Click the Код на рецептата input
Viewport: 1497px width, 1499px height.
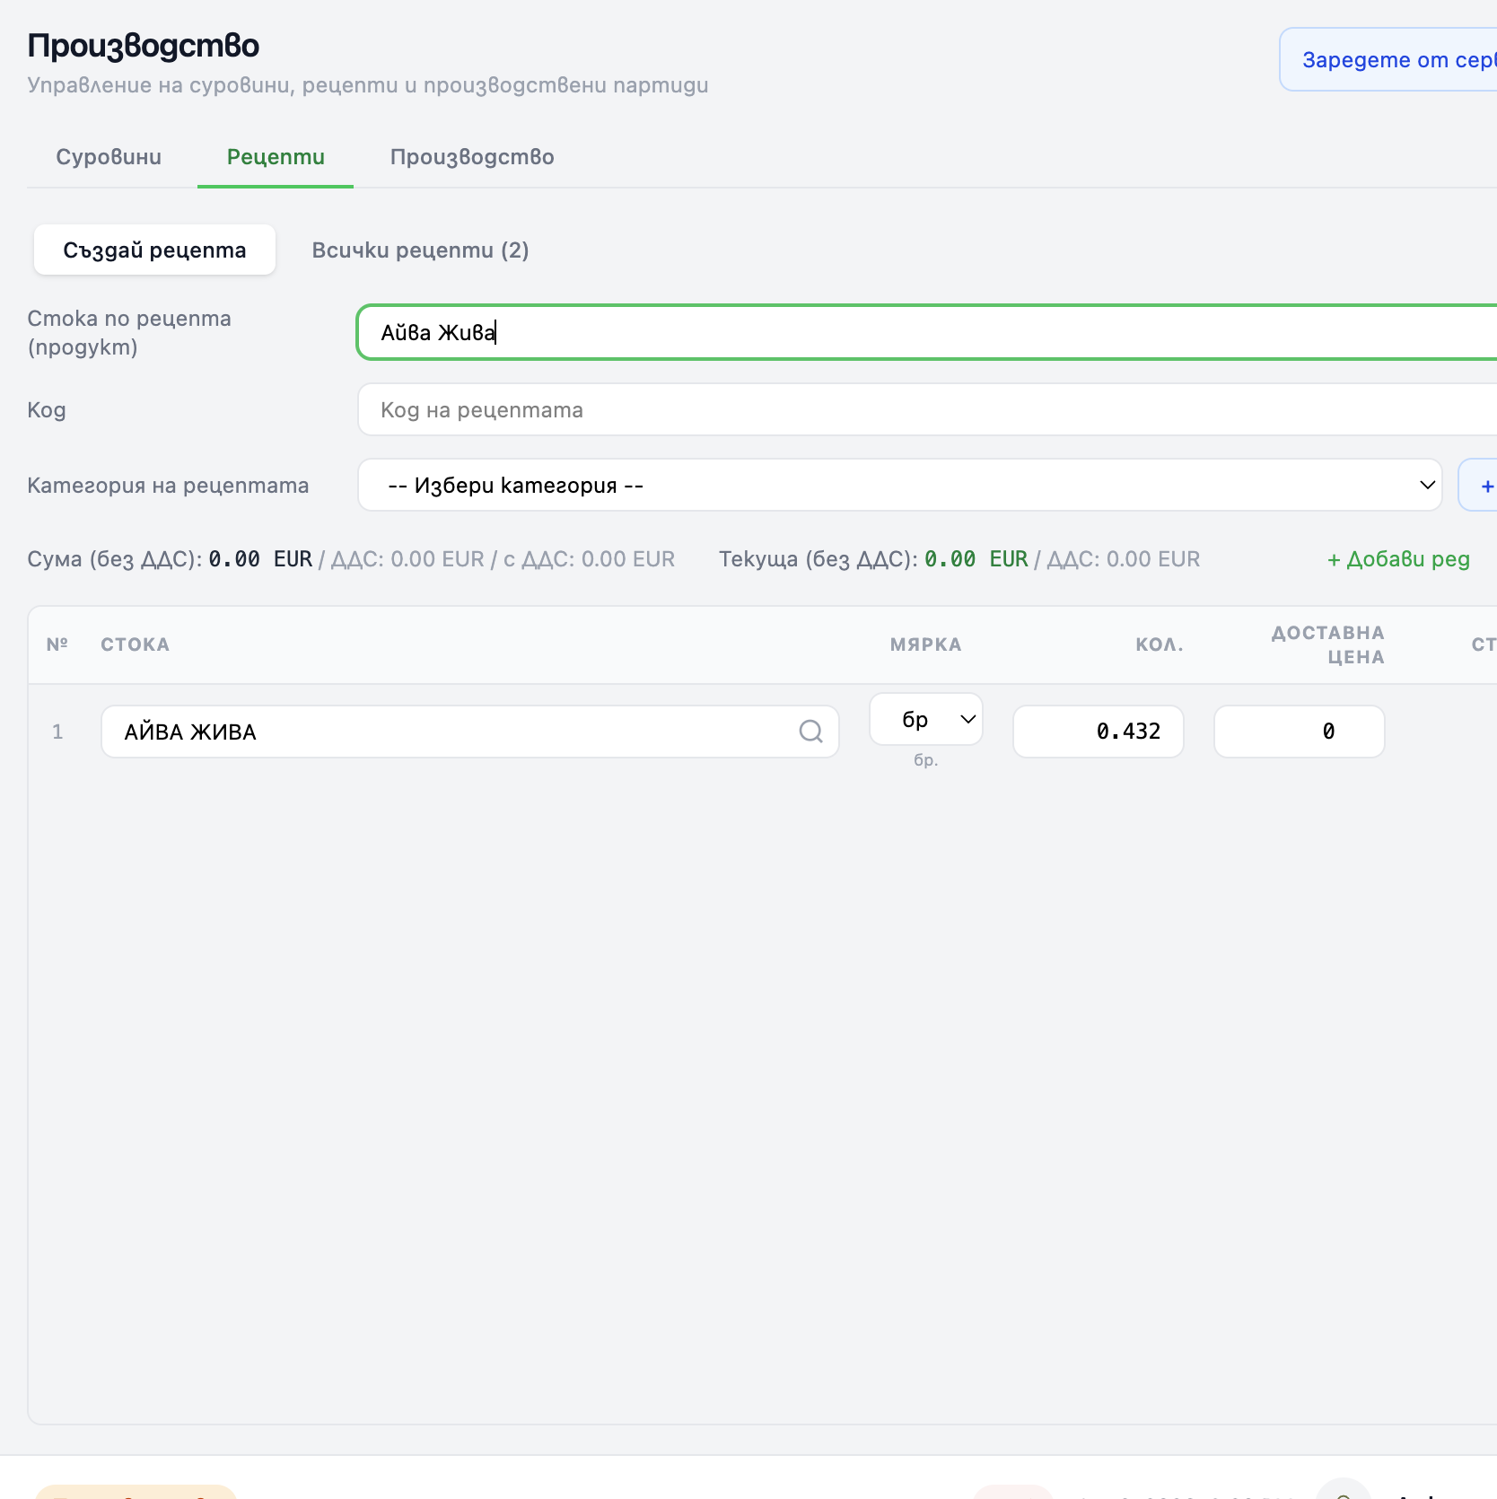[924, 410]
